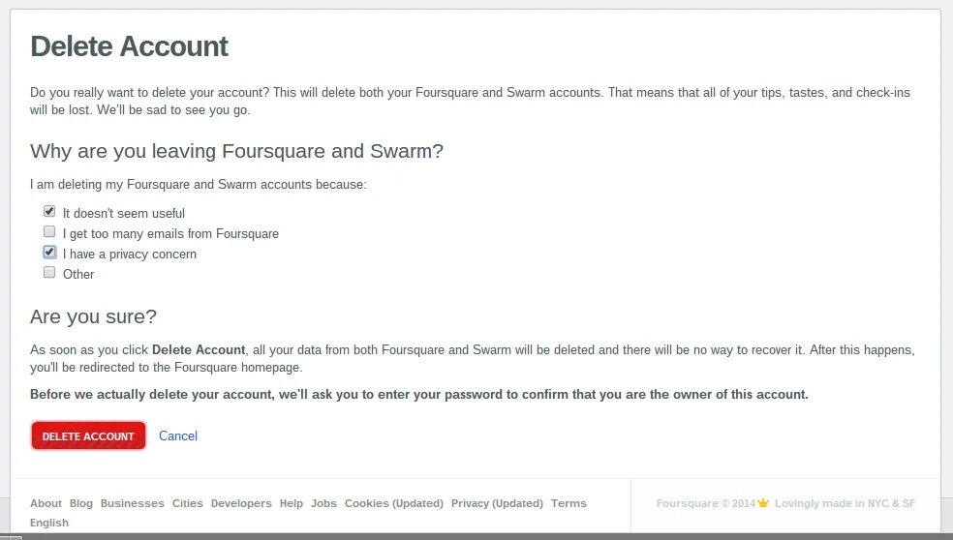Screen dimensions: 953x540
Task: View the Cookies (Updated) policy link
Action: [x=394, y=503]
